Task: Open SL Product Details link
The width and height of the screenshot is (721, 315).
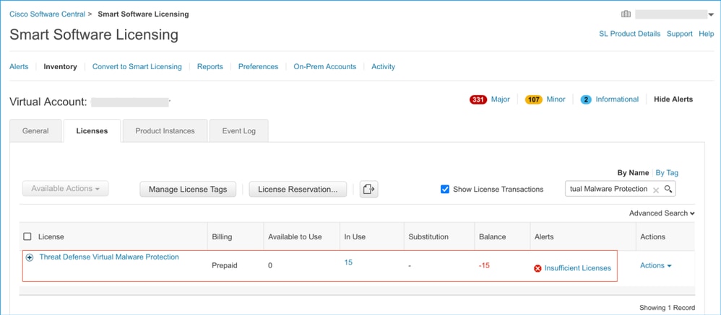Action: (629, 34)
